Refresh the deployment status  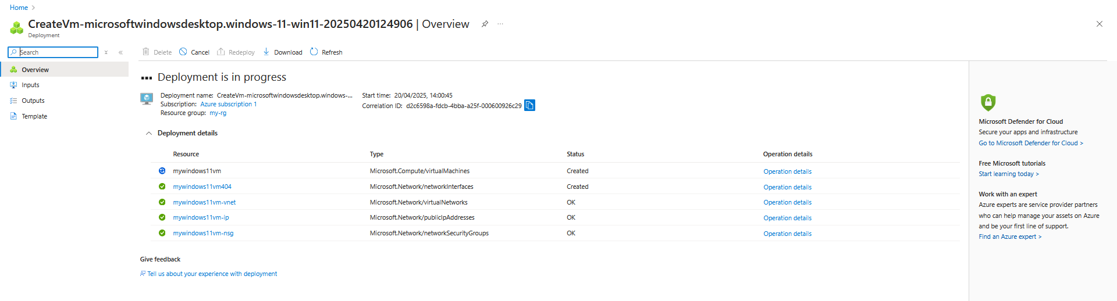click(x=326, y=52)
